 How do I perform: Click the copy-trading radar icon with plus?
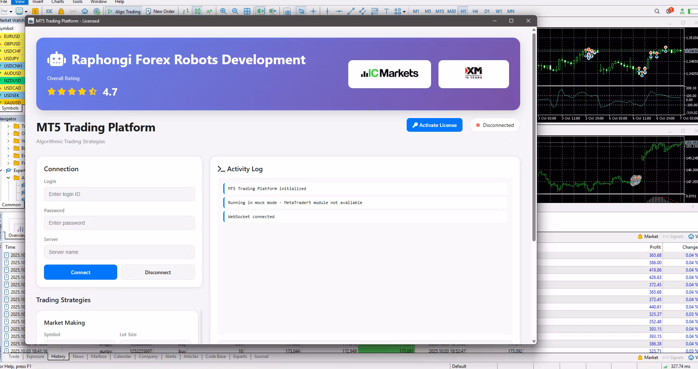point(97,11)
